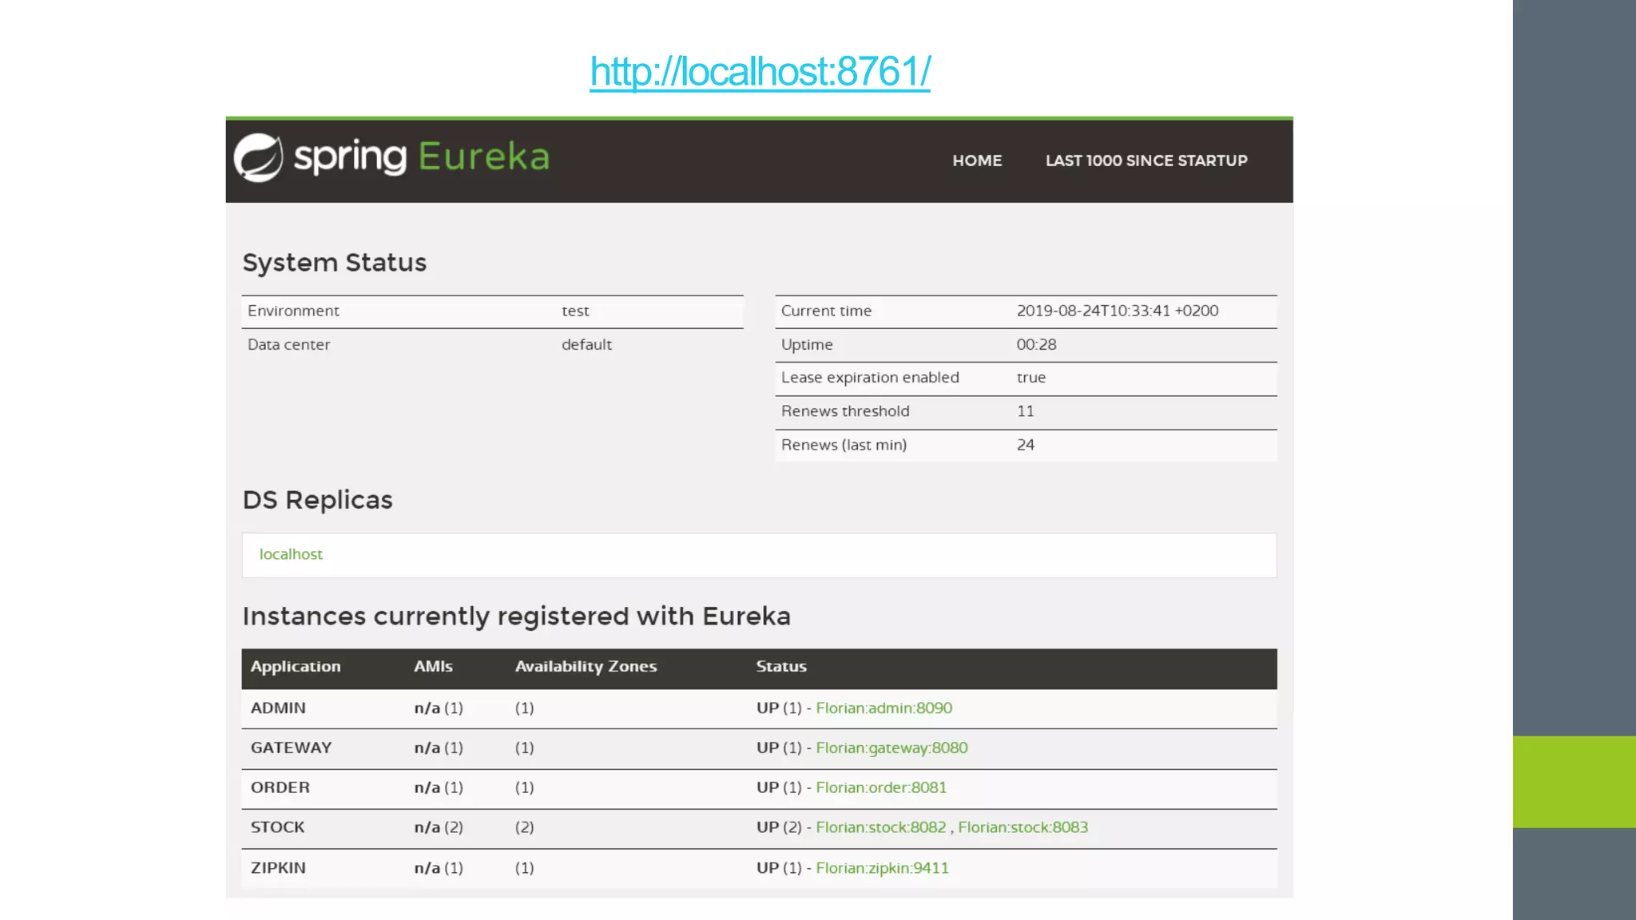Viewport: 1636px width, 920px height.
Task: Follow the Florian:order:8081 link
Action: tap(880, 787)
